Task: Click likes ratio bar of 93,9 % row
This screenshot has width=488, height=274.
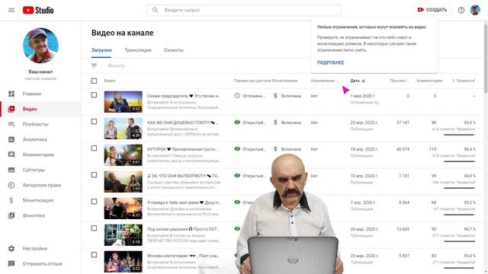Action: (459, 135)
